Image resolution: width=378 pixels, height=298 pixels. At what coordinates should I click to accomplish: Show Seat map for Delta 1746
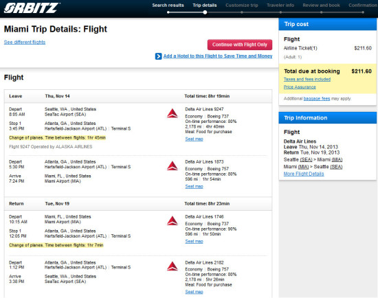coord(194,241)
